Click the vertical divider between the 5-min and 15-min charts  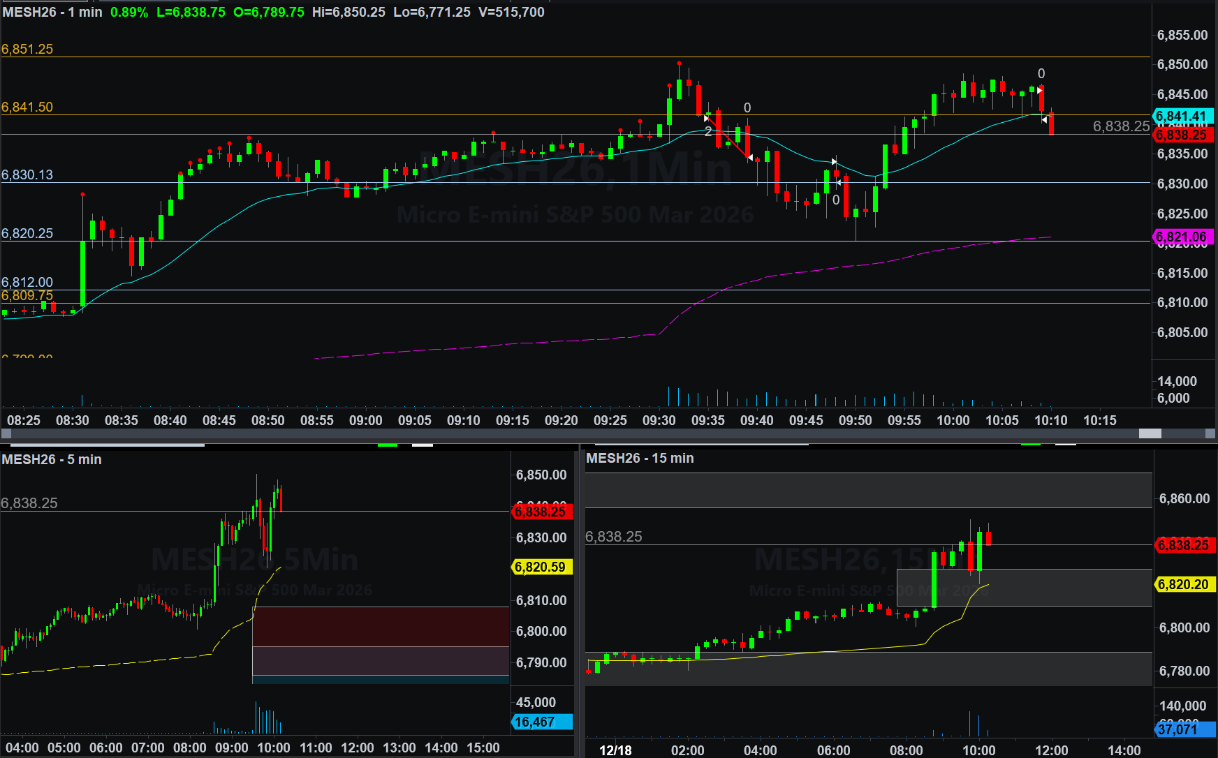(x=581, y=600)
